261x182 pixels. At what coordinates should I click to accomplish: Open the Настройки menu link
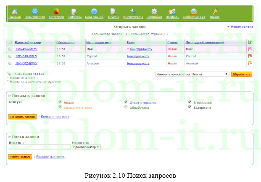point(154,17)
